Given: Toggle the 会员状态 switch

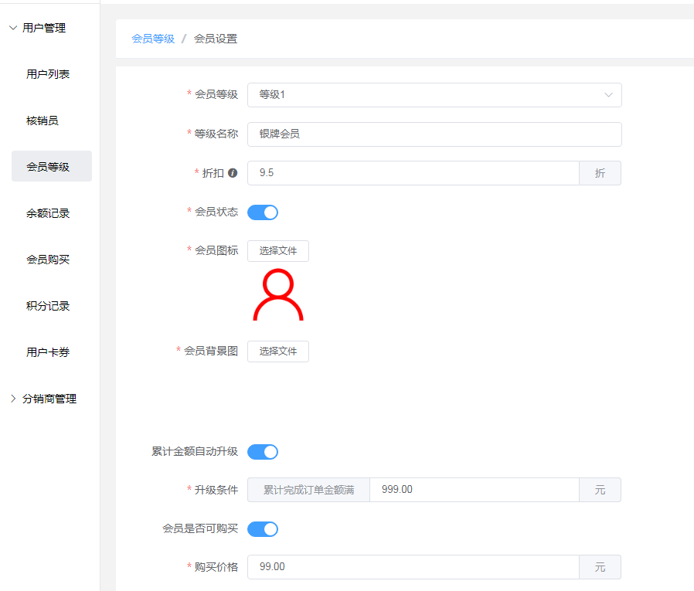Looking at the screenshot, I should (263, 212).
